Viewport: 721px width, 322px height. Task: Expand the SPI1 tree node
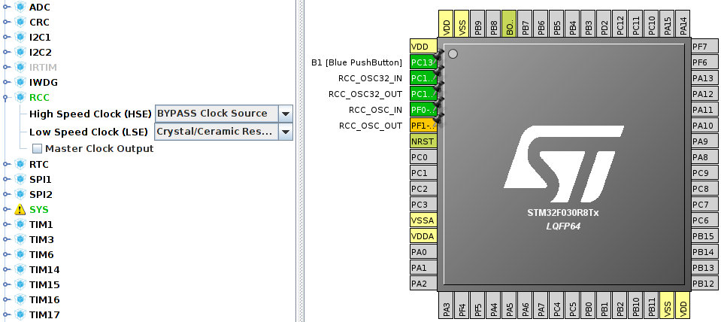click(6, 179)
